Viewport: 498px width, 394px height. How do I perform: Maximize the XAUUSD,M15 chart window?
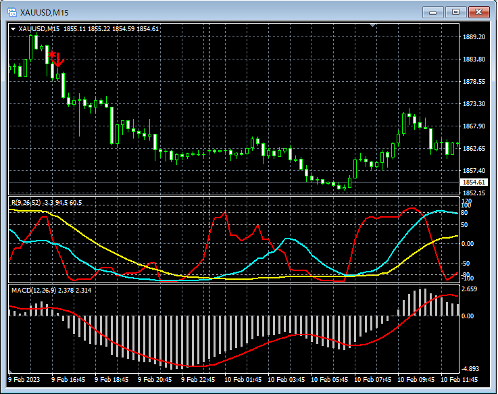click(456, 11)
